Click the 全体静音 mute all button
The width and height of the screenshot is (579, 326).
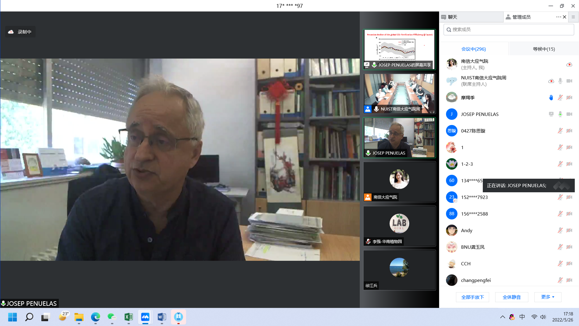(511, 297)
